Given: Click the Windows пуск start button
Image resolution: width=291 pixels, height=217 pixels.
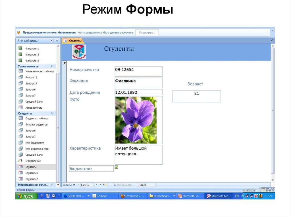Looking at the screenshot, I should [x=26, y=196].
